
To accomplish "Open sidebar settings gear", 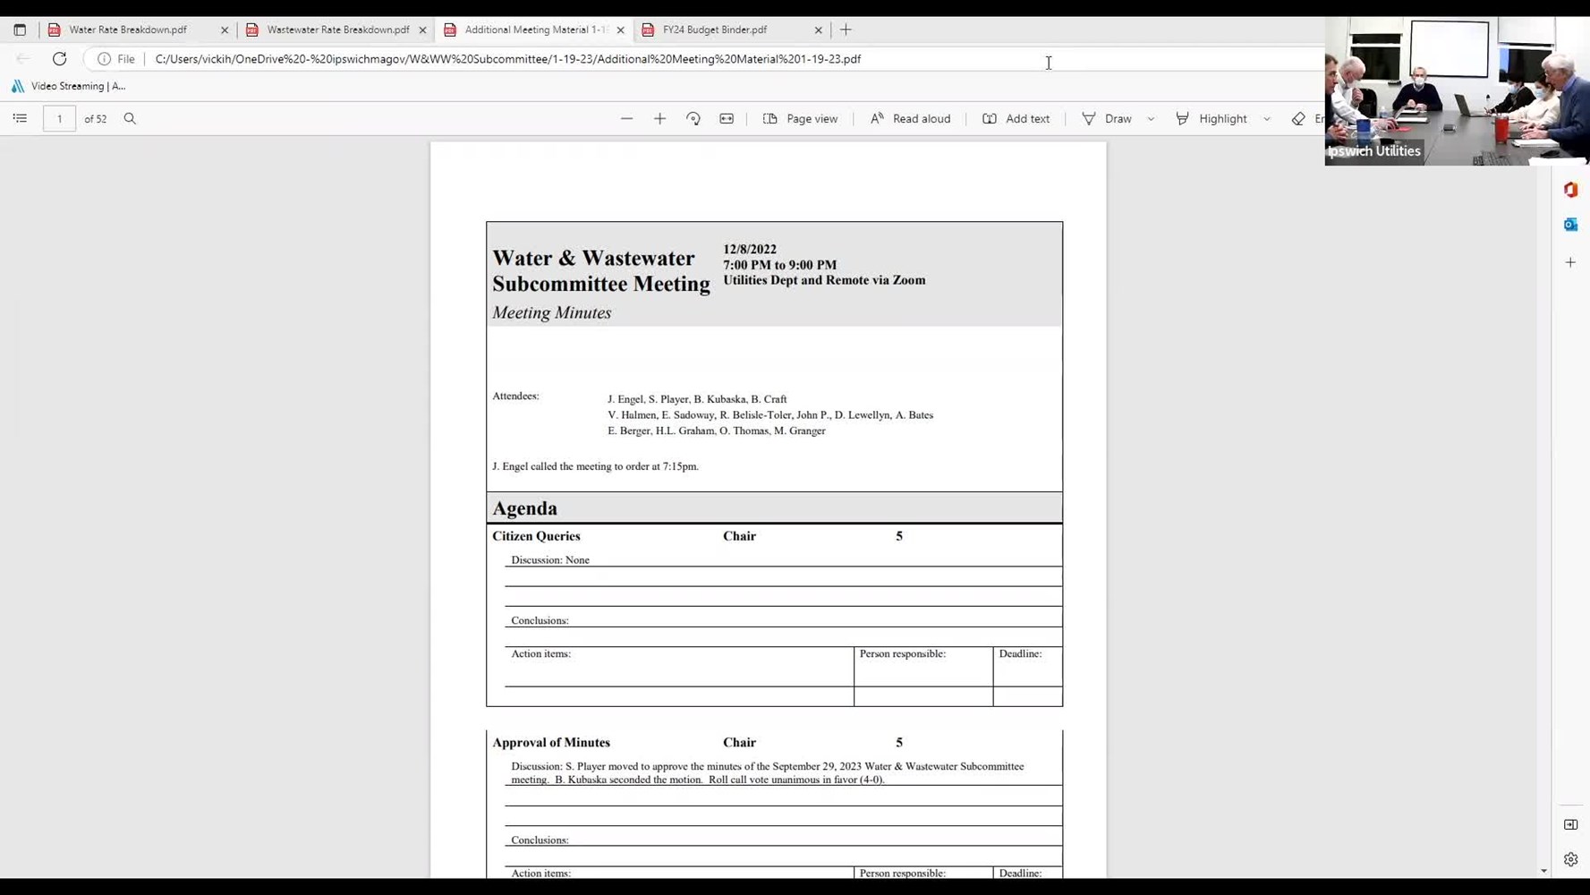I will pyautogui.click(x=1570, y=859).
